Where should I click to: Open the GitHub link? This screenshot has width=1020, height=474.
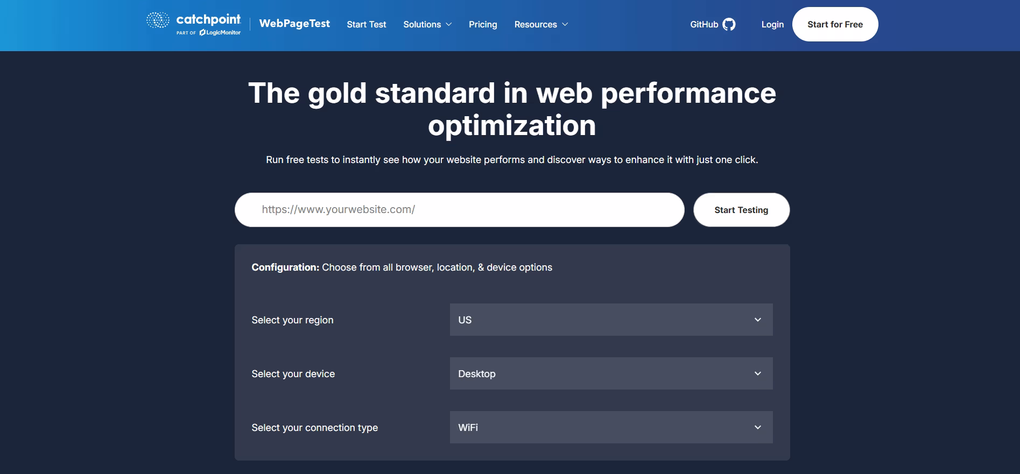coord(713,24)
